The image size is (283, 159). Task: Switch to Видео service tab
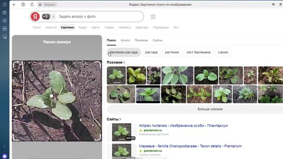83,27
